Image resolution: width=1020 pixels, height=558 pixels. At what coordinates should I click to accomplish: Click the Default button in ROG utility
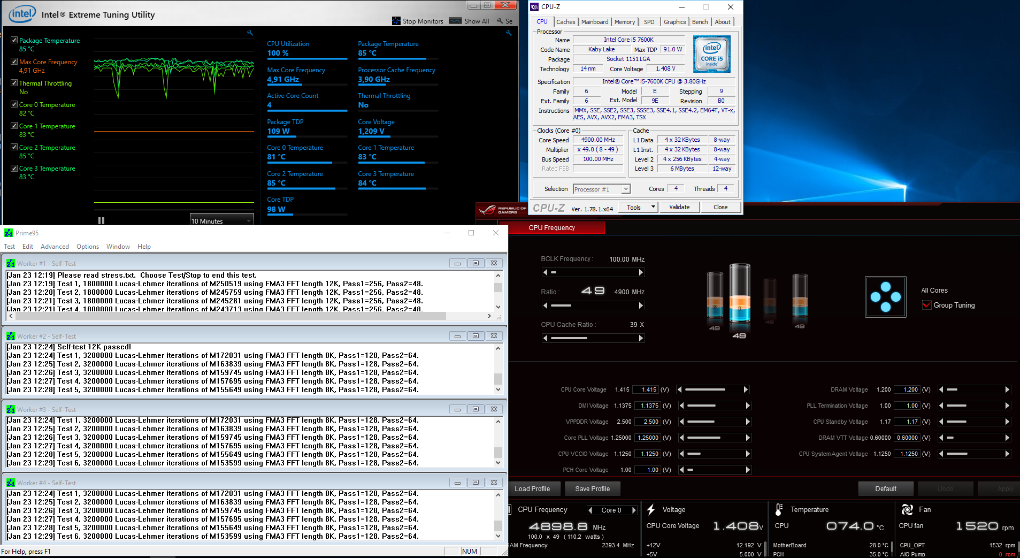point(886,488)
